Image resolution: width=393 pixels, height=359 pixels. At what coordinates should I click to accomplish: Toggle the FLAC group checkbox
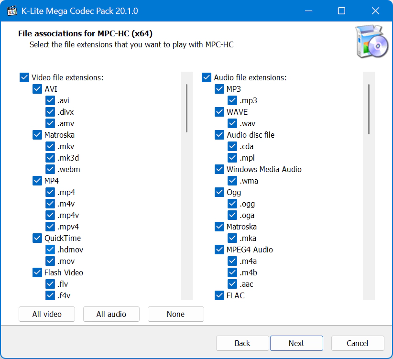pos(219,295)
